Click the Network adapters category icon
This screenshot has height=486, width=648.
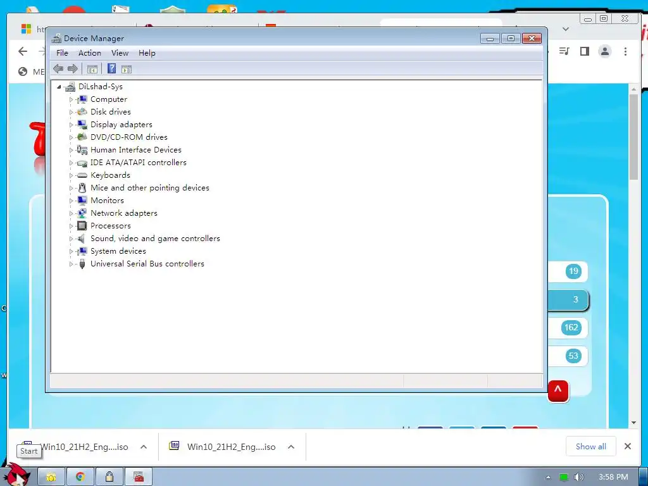82,213
